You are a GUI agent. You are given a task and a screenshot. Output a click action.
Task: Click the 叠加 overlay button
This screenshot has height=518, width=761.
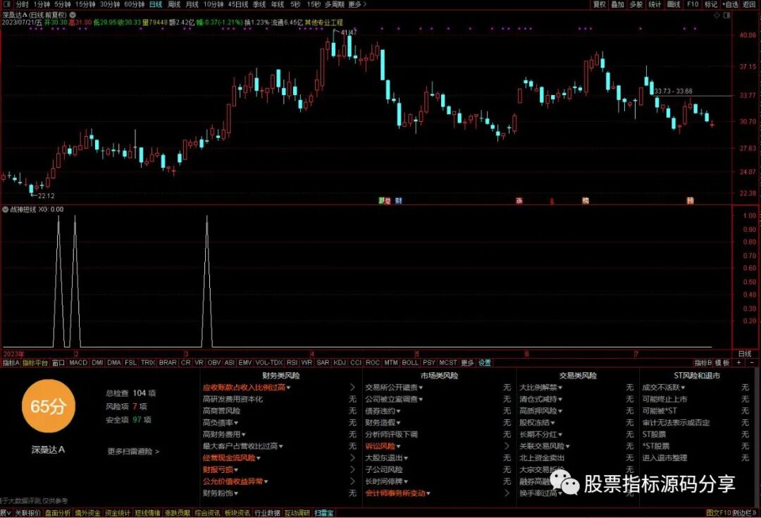(x=618, y=4)
